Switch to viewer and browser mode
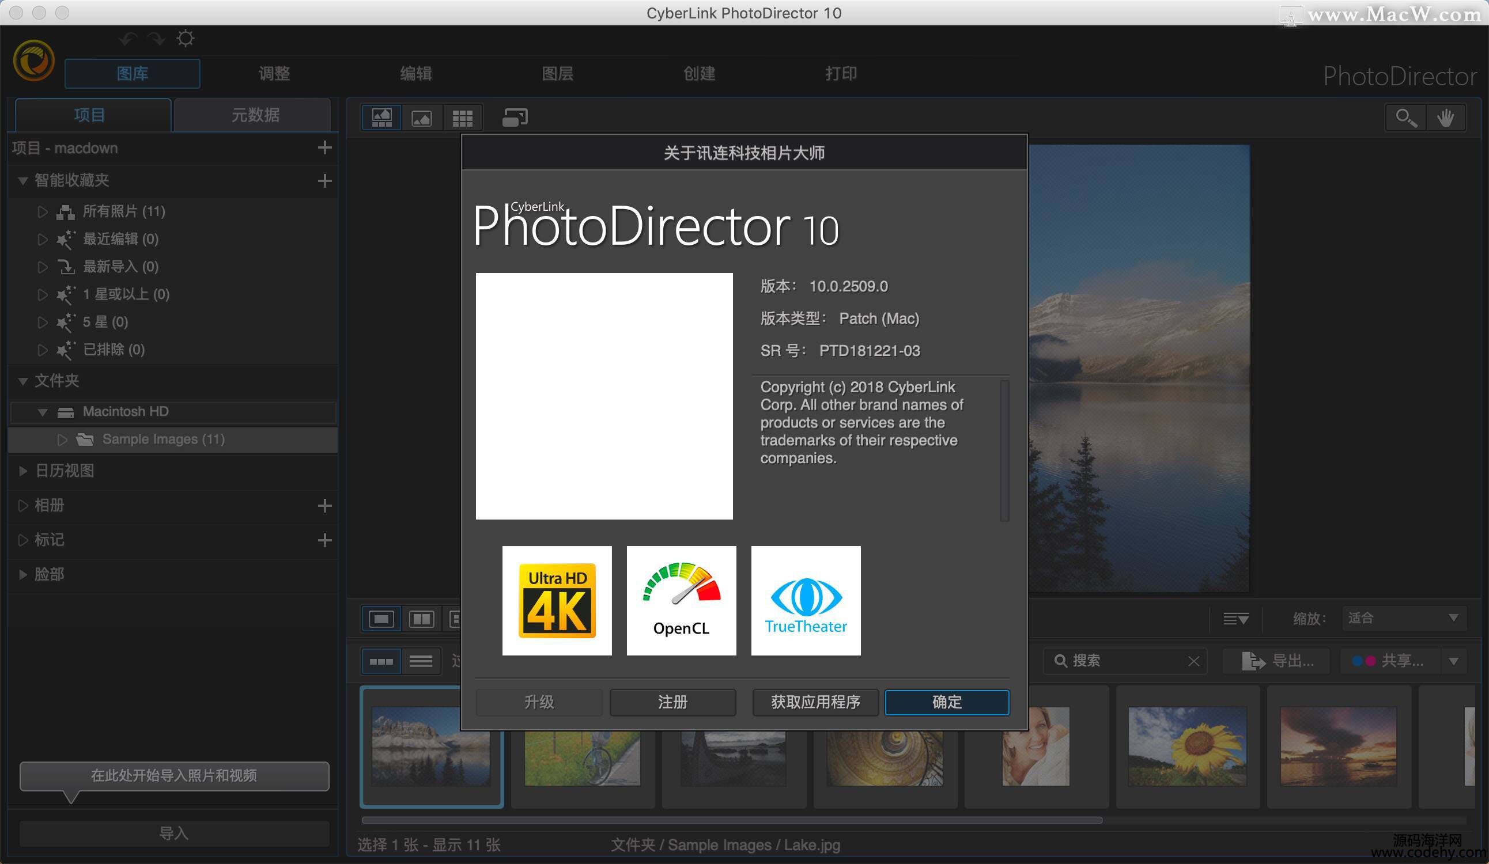The image size is (1489, 864). click(381, 118)
